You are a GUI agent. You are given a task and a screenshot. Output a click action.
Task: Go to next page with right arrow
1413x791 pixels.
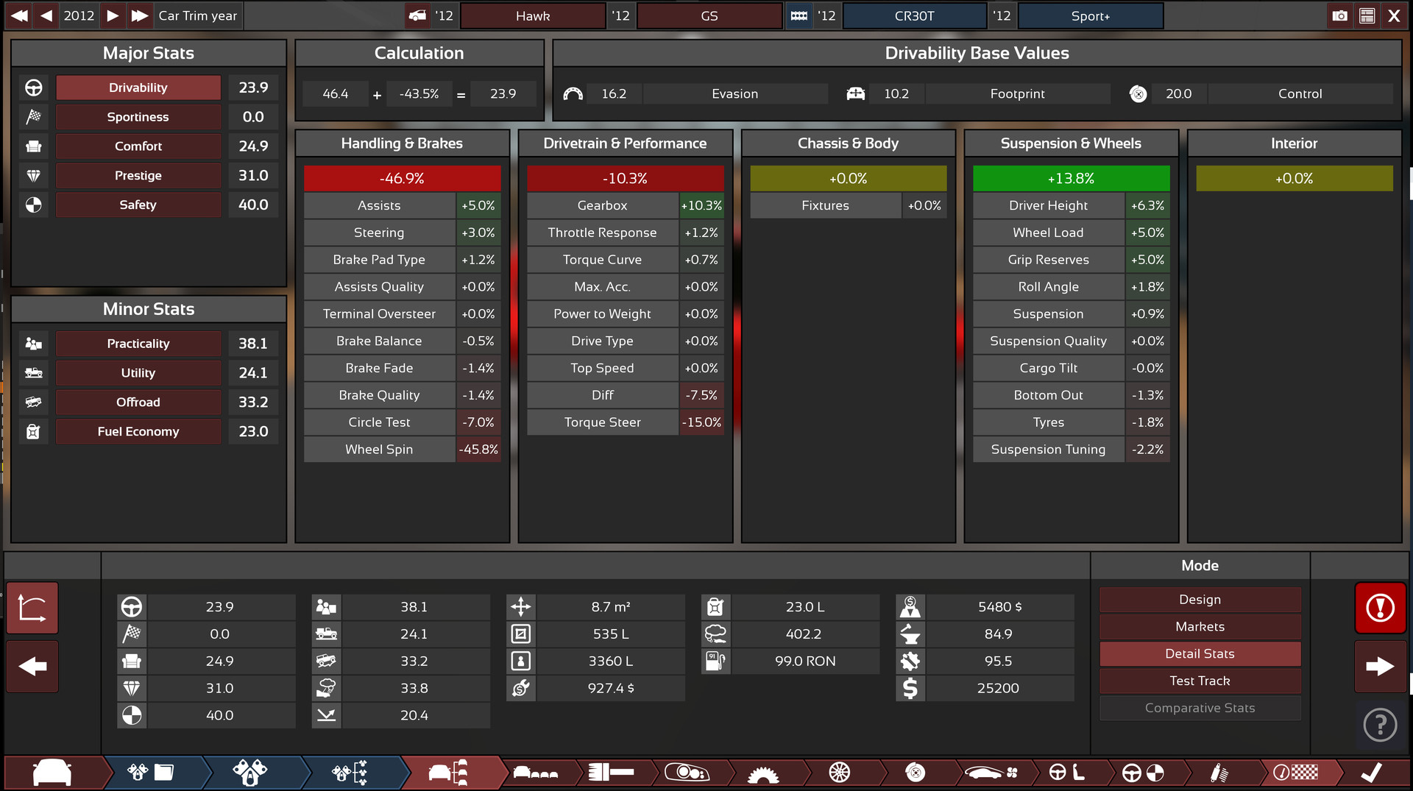point(1380,667)
